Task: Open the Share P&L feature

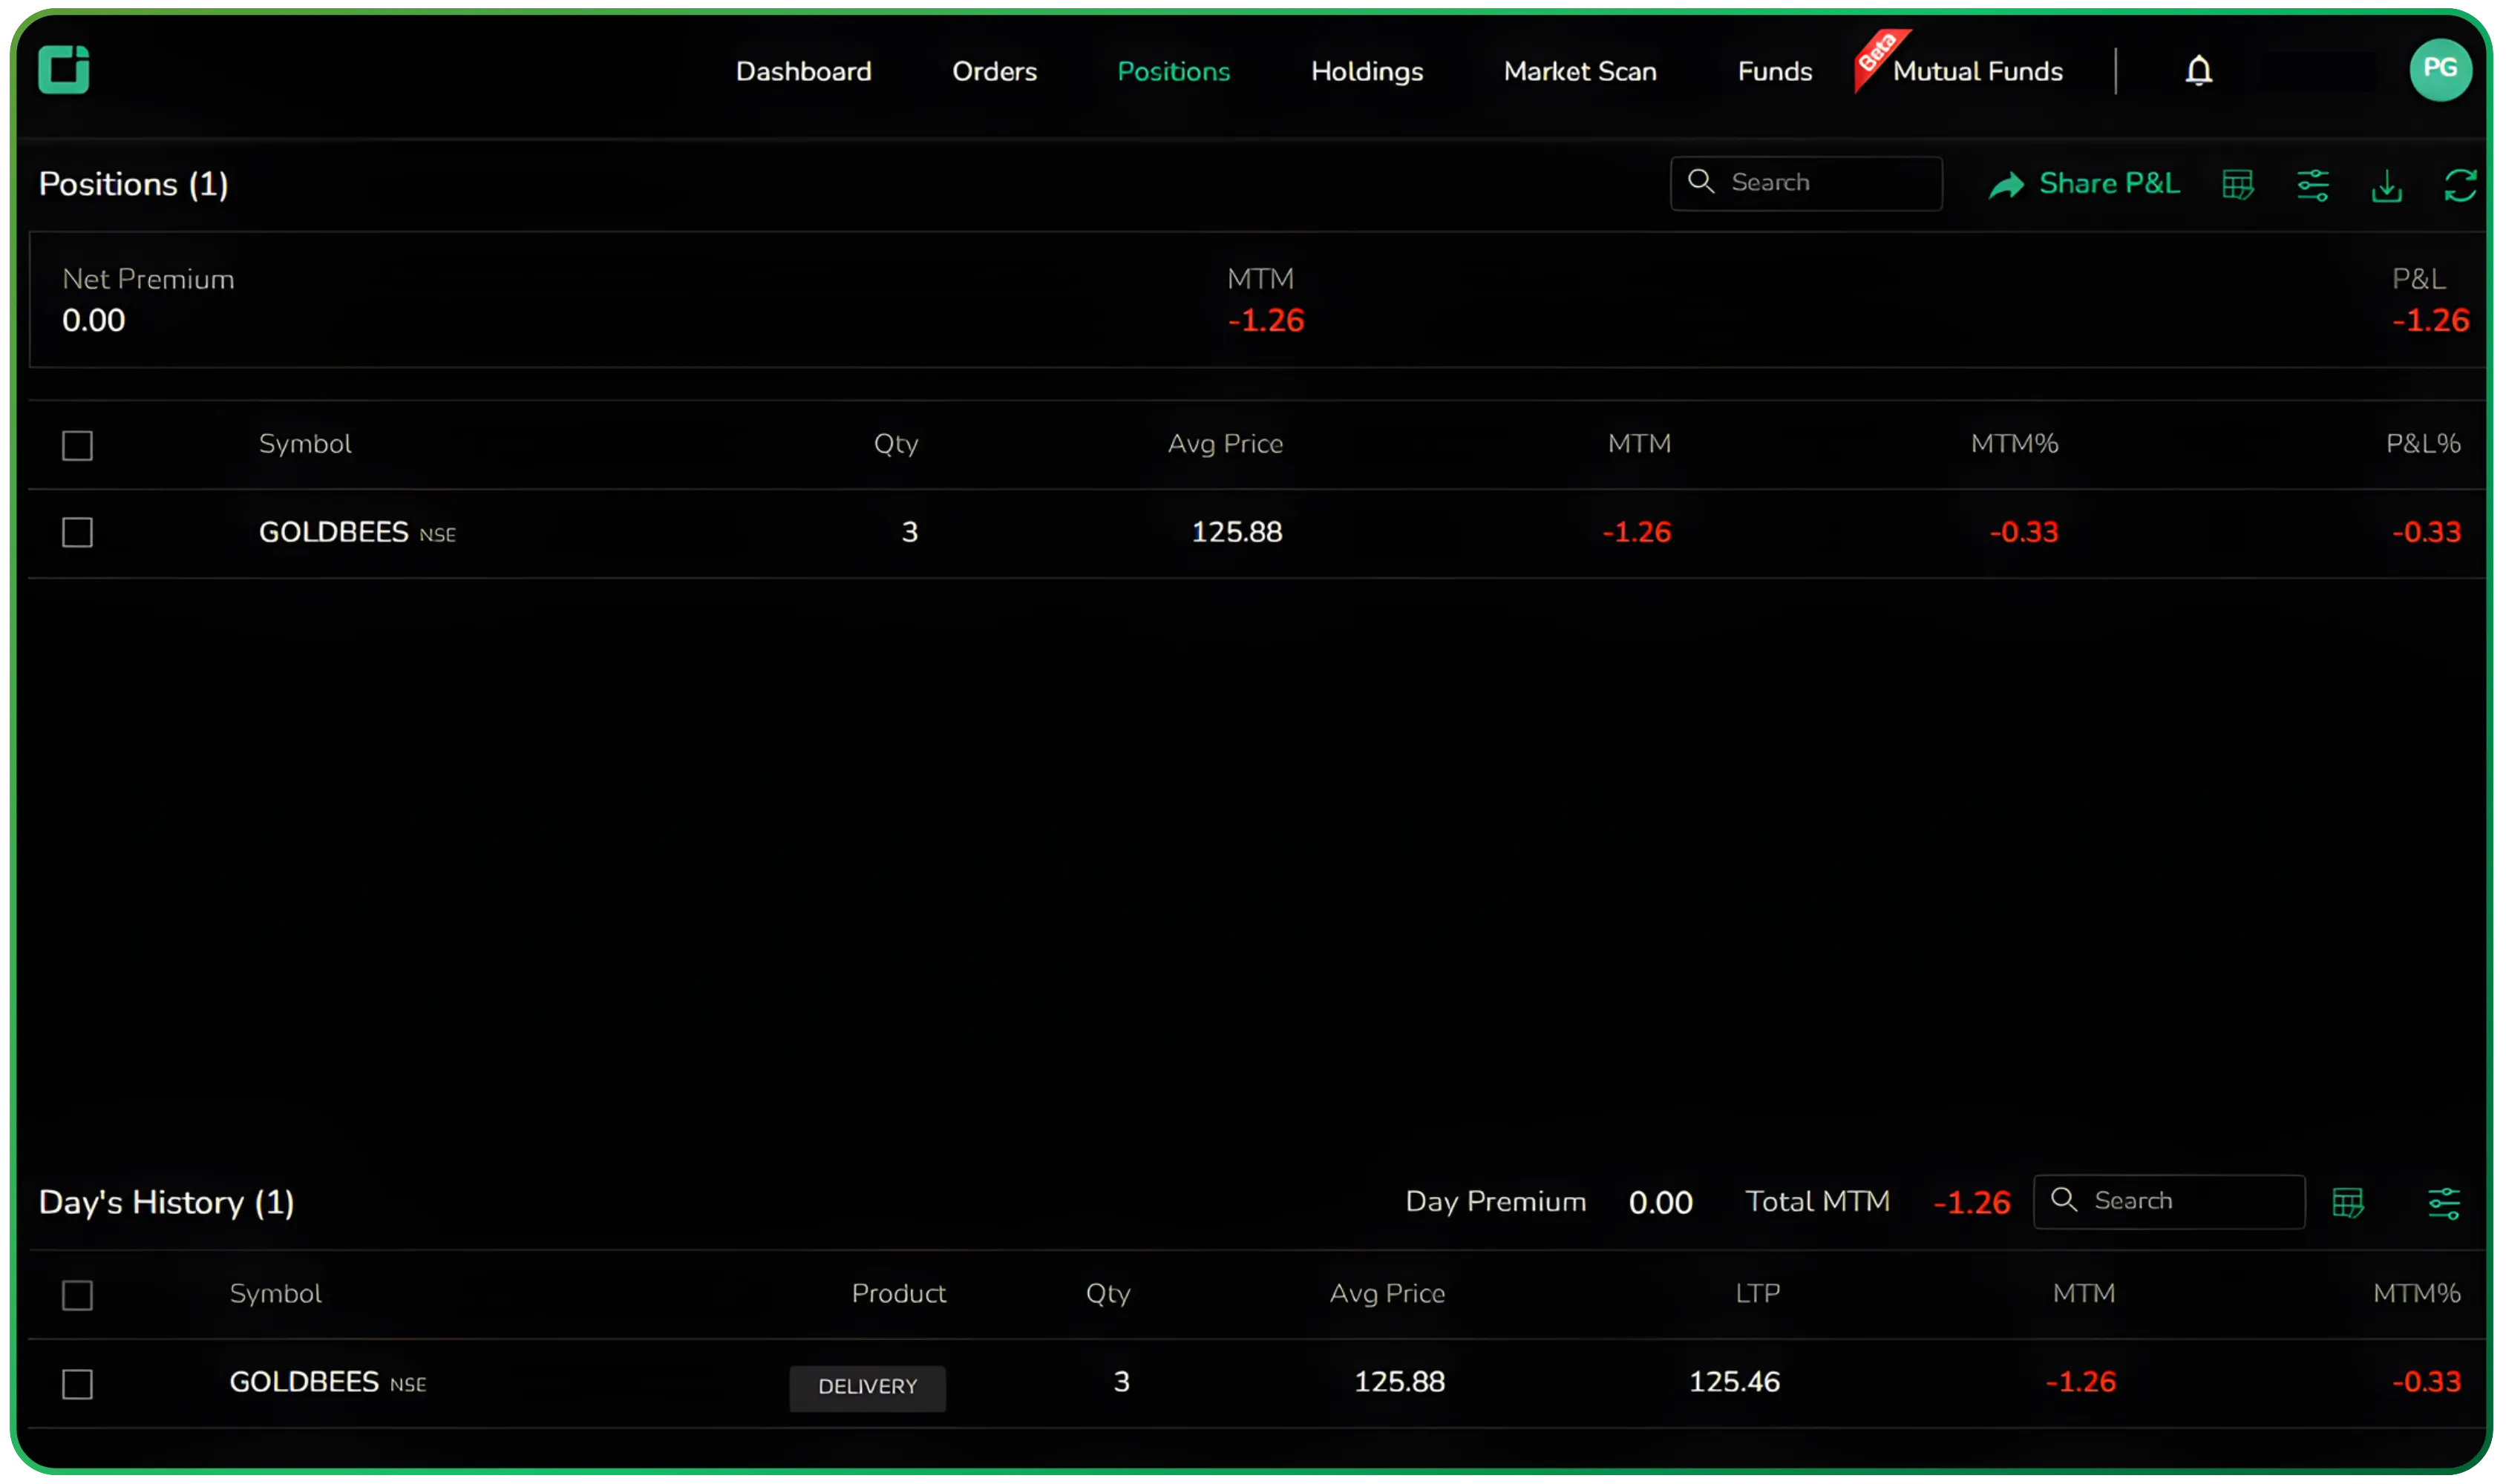Action: [x=2084, y=183]
